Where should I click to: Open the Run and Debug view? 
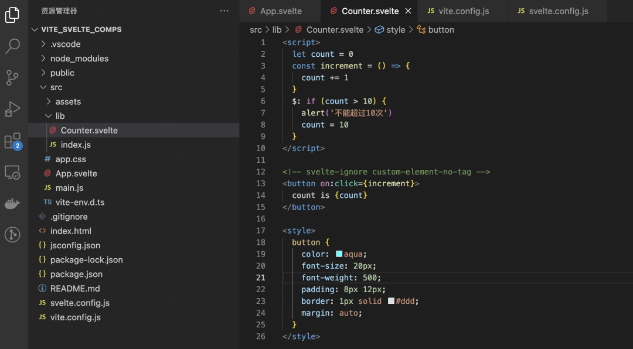point(12,109)
